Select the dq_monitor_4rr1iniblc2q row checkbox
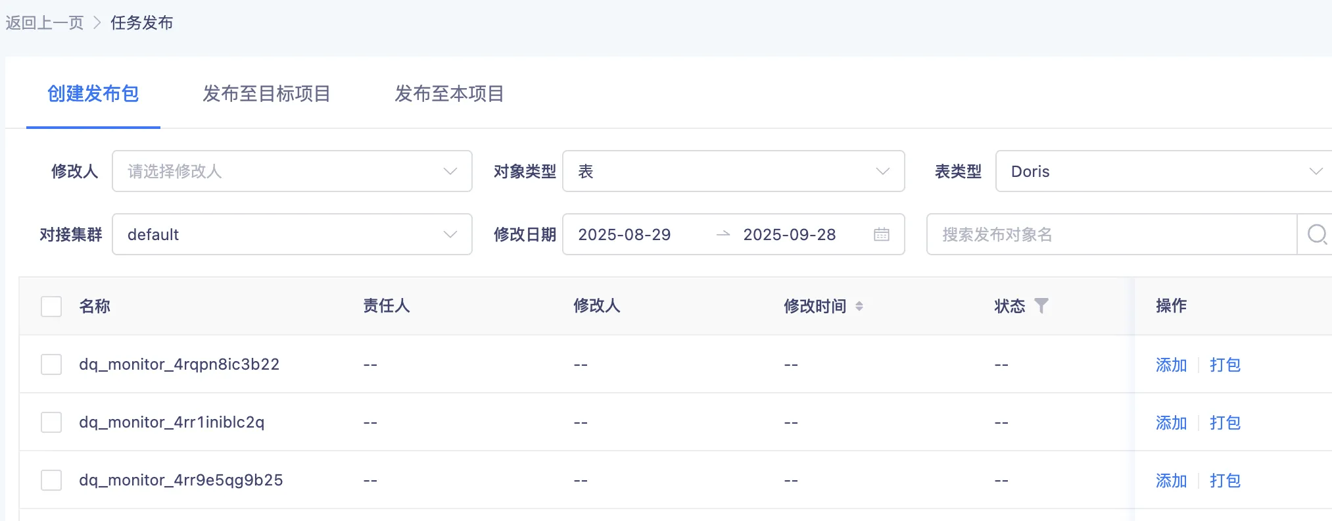1332x521 pixels. [x=51, y=422]
